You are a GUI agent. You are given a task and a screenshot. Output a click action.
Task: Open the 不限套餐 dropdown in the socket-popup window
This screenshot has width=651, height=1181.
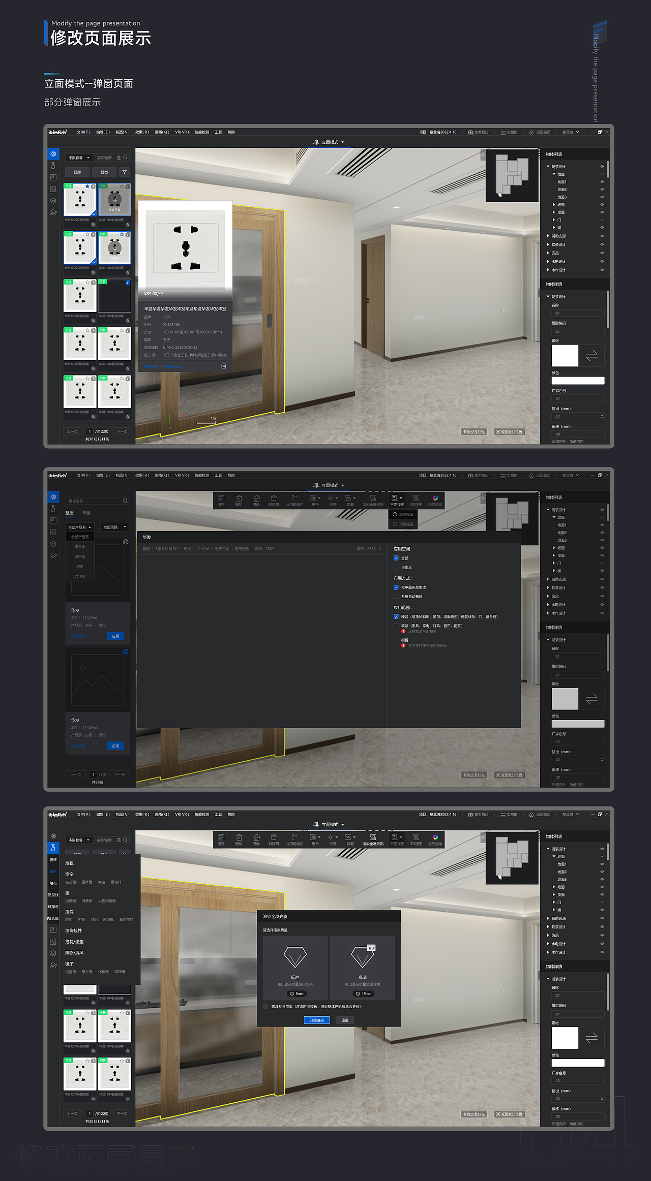79,158
